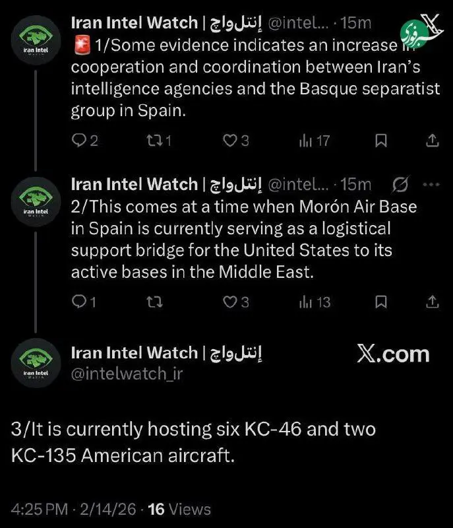Open the three-dot more menu on second tweet
This screenshot has width=453, height=528.
(431, 184)
